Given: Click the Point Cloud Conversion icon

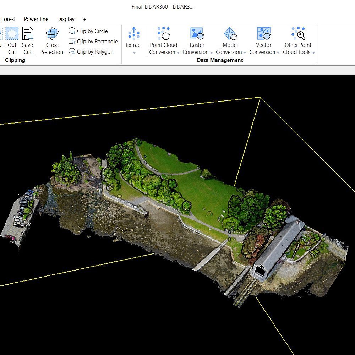Looking at the screenshot, I should tap(164, 33).
